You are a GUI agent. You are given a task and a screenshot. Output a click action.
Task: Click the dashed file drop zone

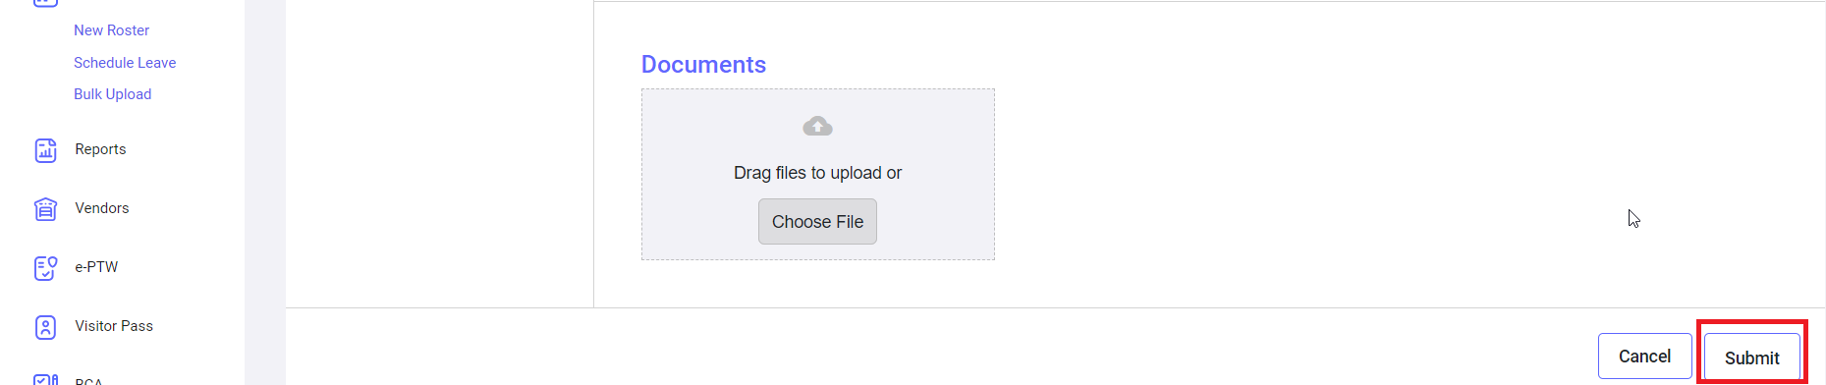[x=817, y=175]
